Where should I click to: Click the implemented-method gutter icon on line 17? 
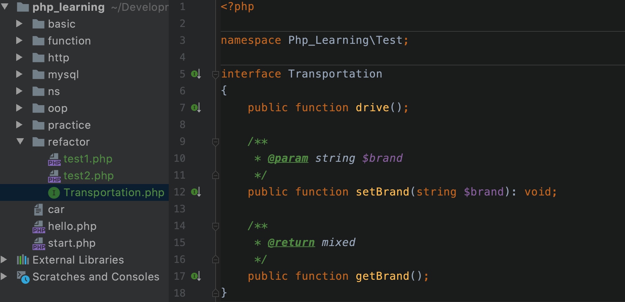coord(196,276)
